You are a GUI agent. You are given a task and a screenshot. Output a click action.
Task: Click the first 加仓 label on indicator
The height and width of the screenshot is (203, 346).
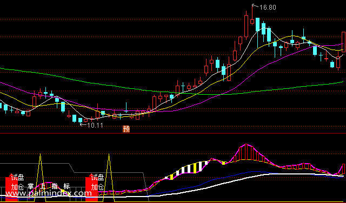pyautogui.click(x=17, y=187)
